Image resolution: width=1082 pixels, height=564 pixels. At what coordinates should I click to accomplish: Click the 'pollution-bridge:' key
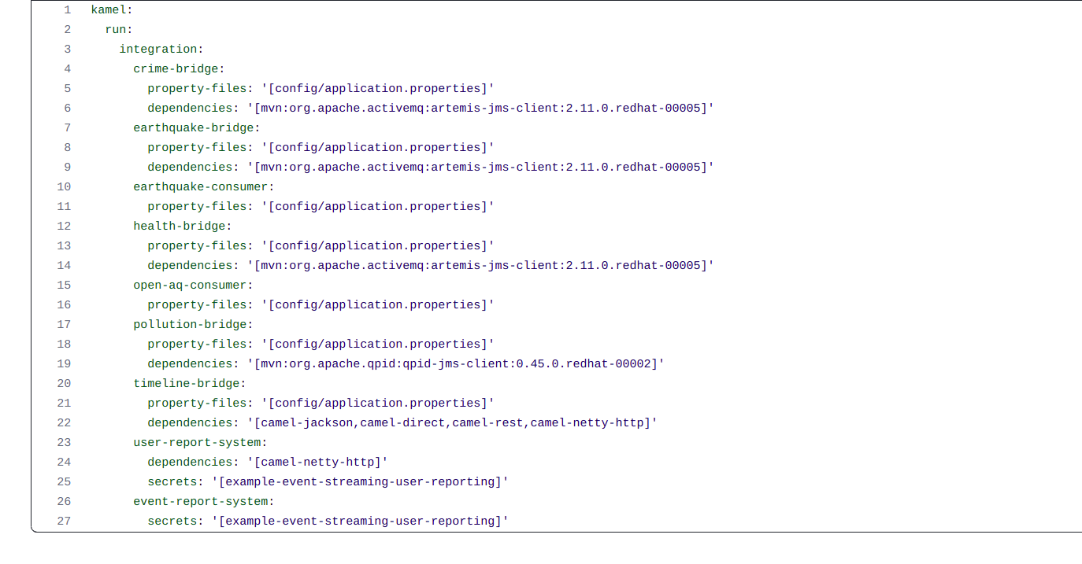[x=193, y=324]
